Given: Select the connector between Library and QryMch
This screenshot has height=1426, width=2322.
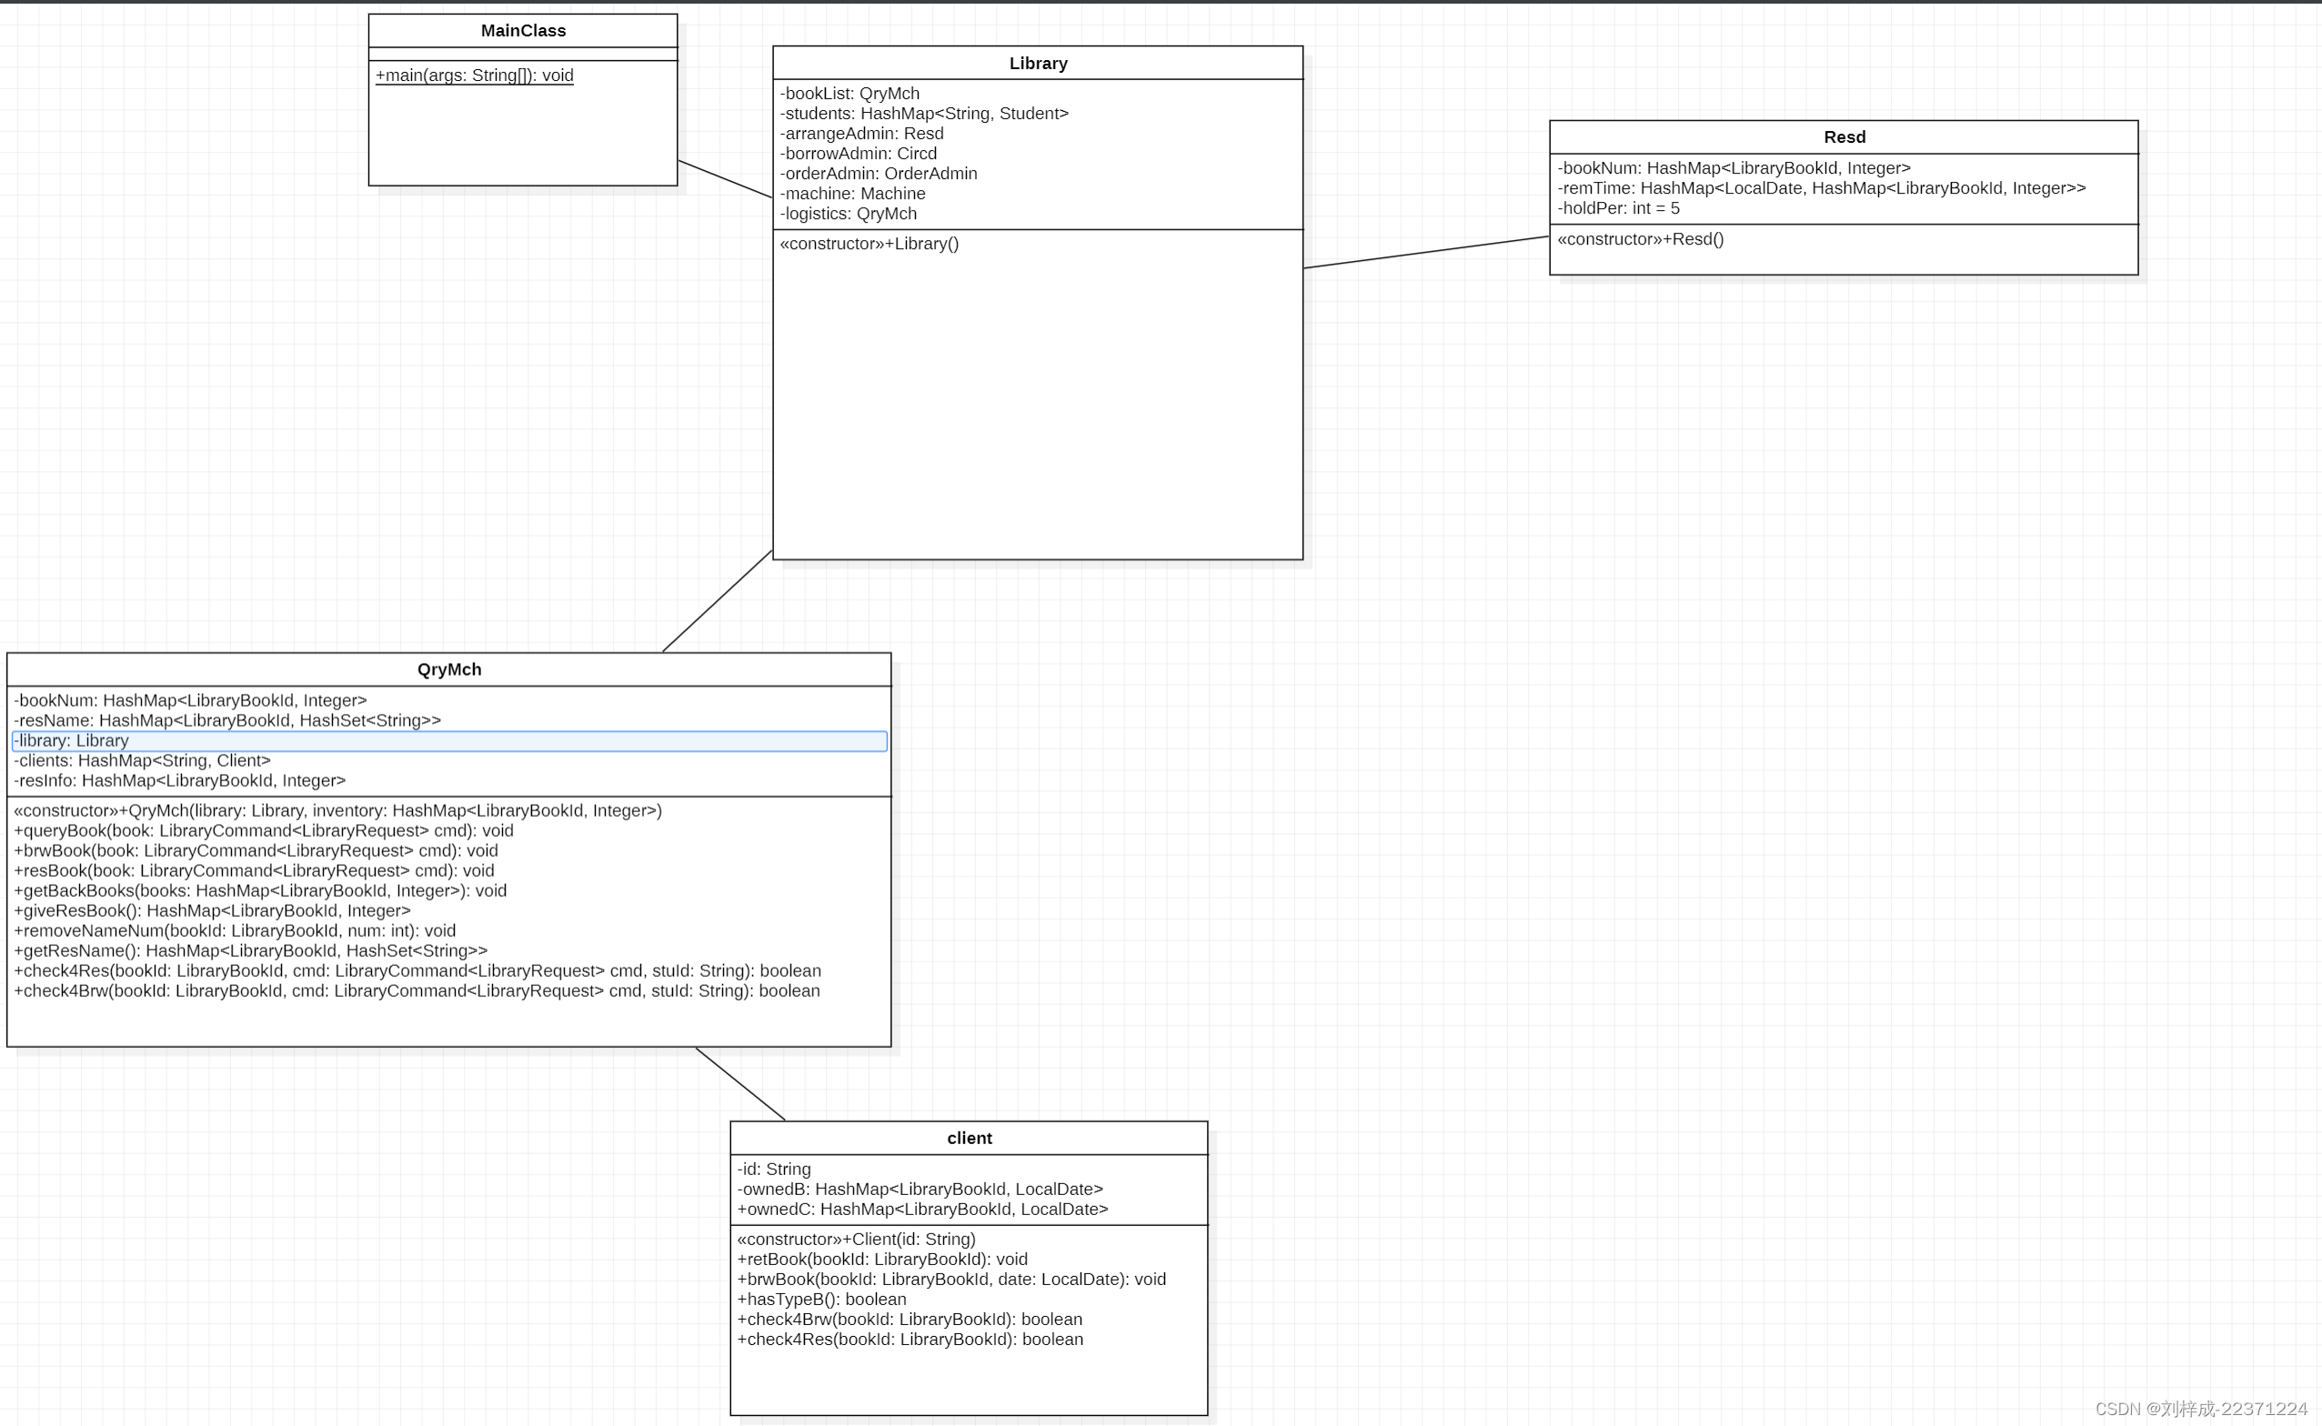Looking at the screenshot, I should [717, 601].
